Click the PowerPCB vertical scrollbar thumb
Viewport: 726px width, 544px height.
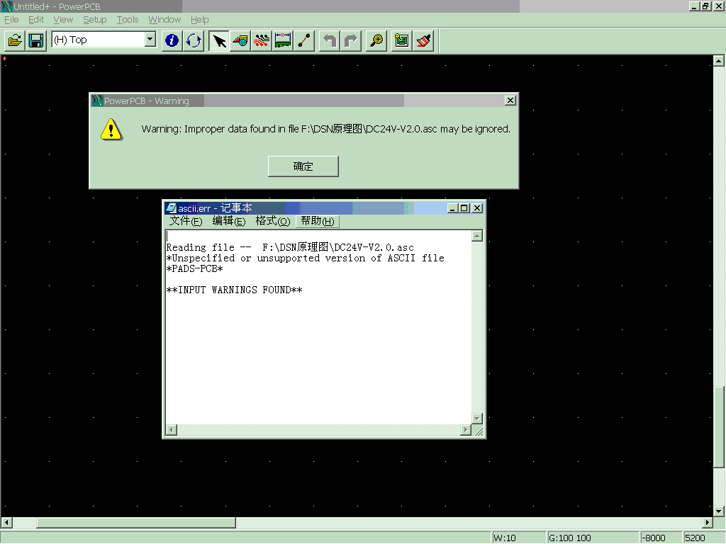pyautogui.click(x=719, y=427)
